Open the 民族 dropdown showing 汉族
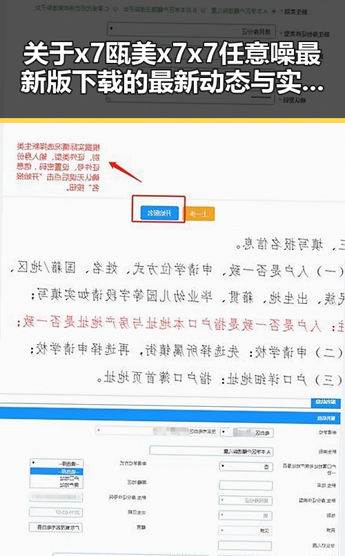This screenshot has height=556, width=345. click(246, 531)
